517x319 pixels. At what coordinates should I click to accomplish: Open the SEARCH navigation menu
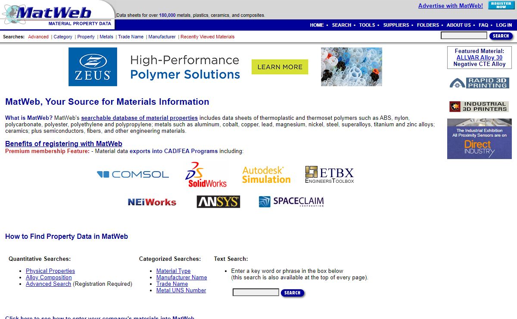pos(342,25)
